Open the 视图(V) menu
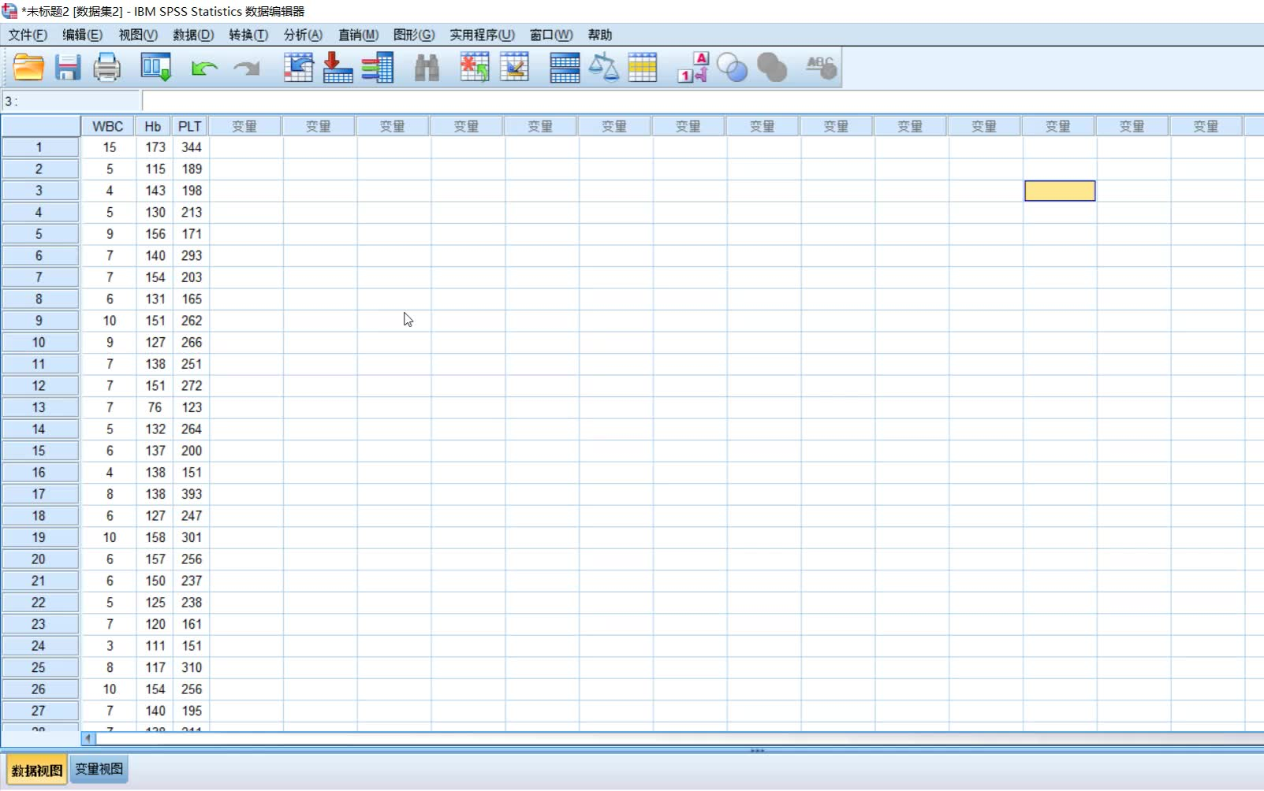This screenshot has height=791, width=1264. (138, 35)
